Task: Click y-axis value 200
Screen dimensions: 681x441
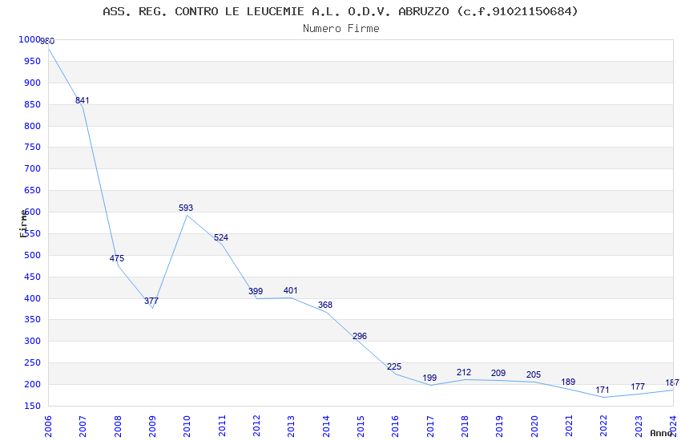Action: 33,385
